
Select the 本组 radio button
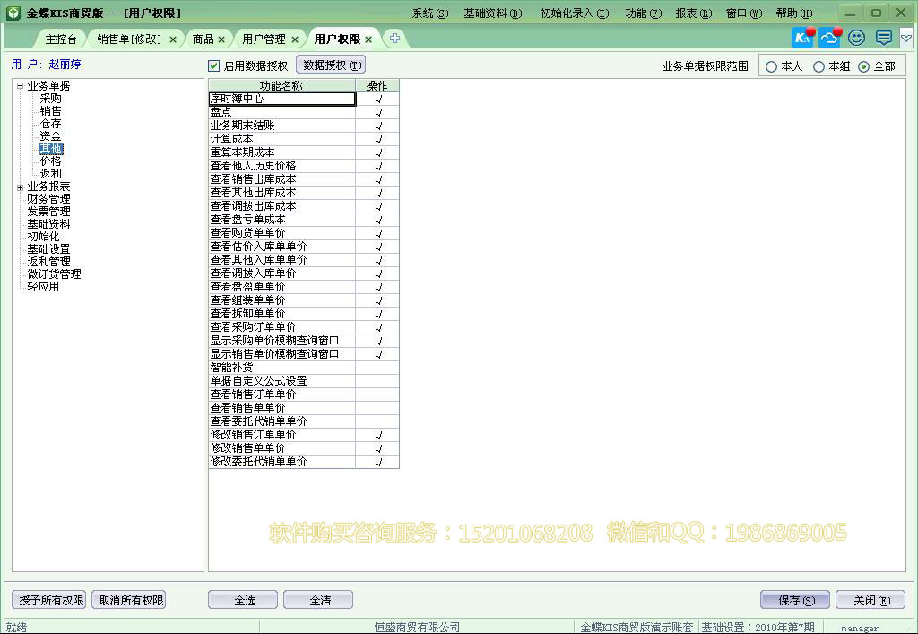(818, 66)
